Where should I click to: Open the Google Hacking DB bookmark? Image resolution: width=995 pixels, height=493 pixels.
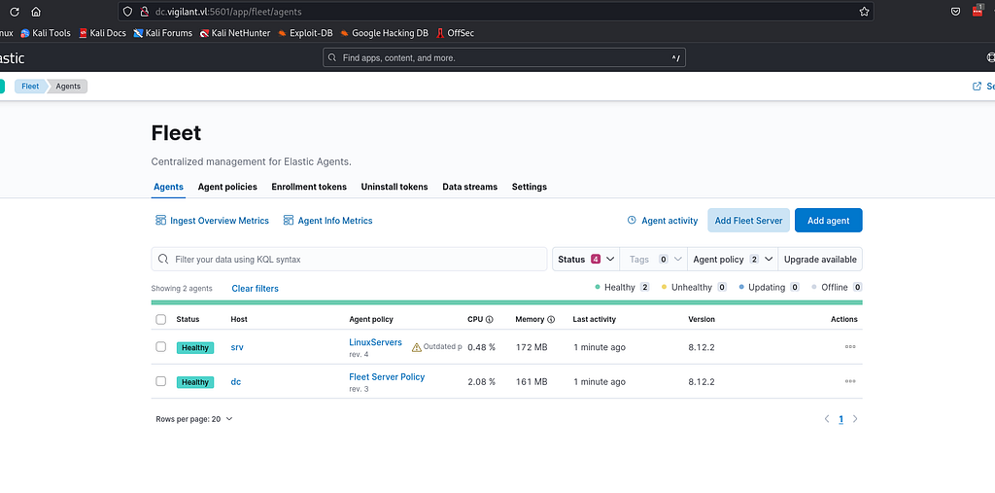pyautogui.click(x=385, y=33)
